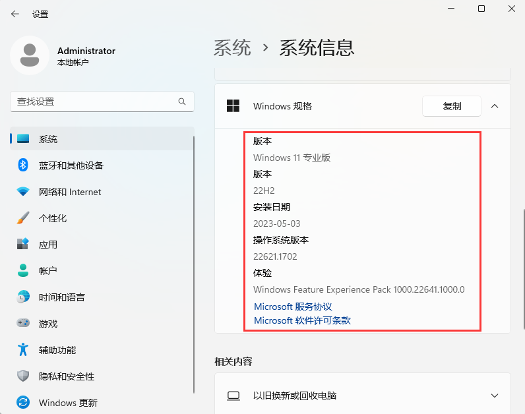The height and width of the screenshot is (414, 525).
Task: Click the 相关内容 heading
Action: 233,361
